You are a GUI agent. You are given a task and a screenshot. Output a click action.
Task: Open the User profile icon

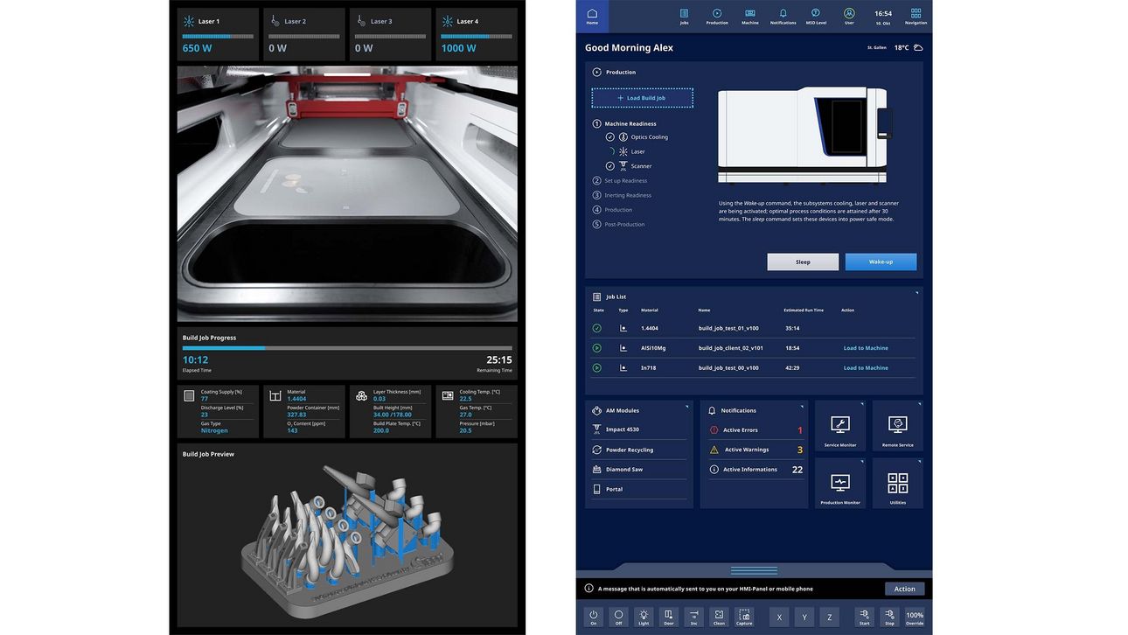coord(848,16)
